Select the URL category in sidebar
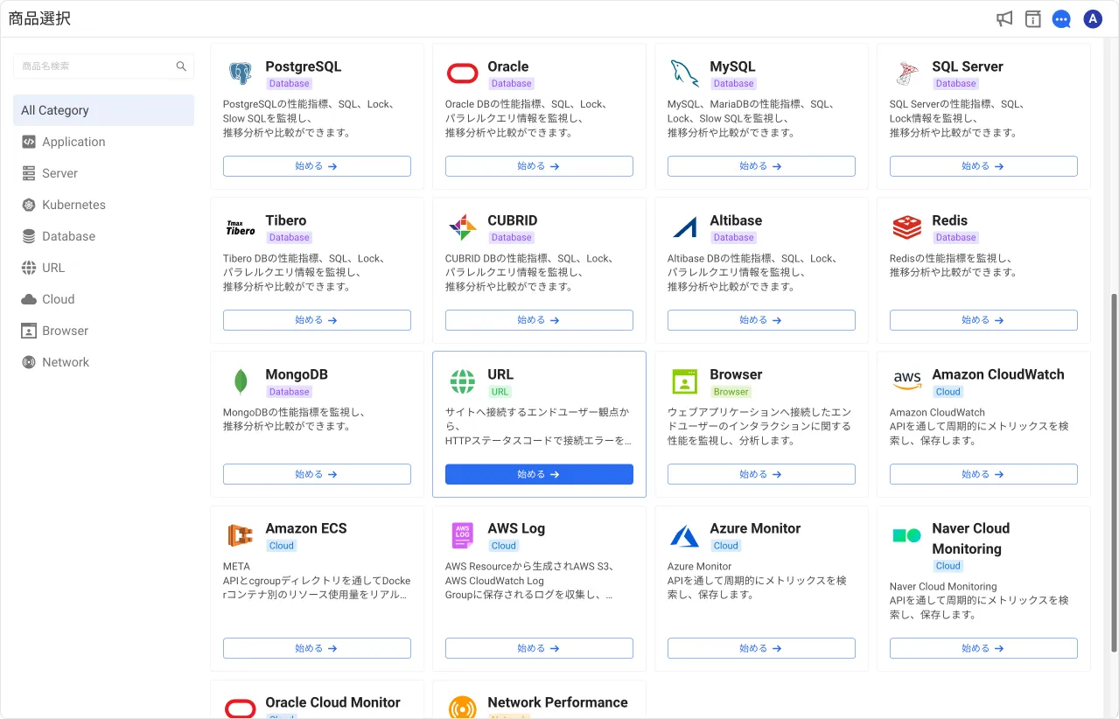Image resolution: width=1119 pixels, height=719 pixels. (x=103, y=268)
